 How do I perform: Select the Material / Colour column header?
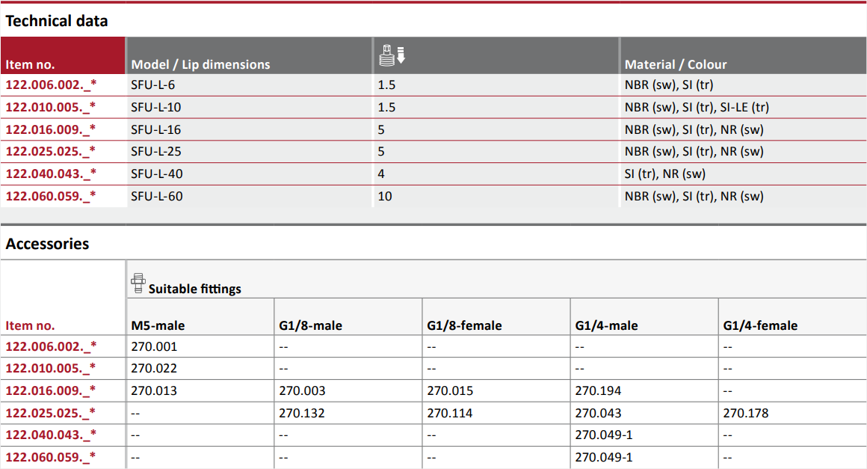click(676, 64)
